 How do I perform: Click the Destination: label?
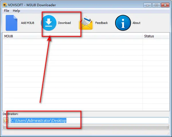[11, 114]
